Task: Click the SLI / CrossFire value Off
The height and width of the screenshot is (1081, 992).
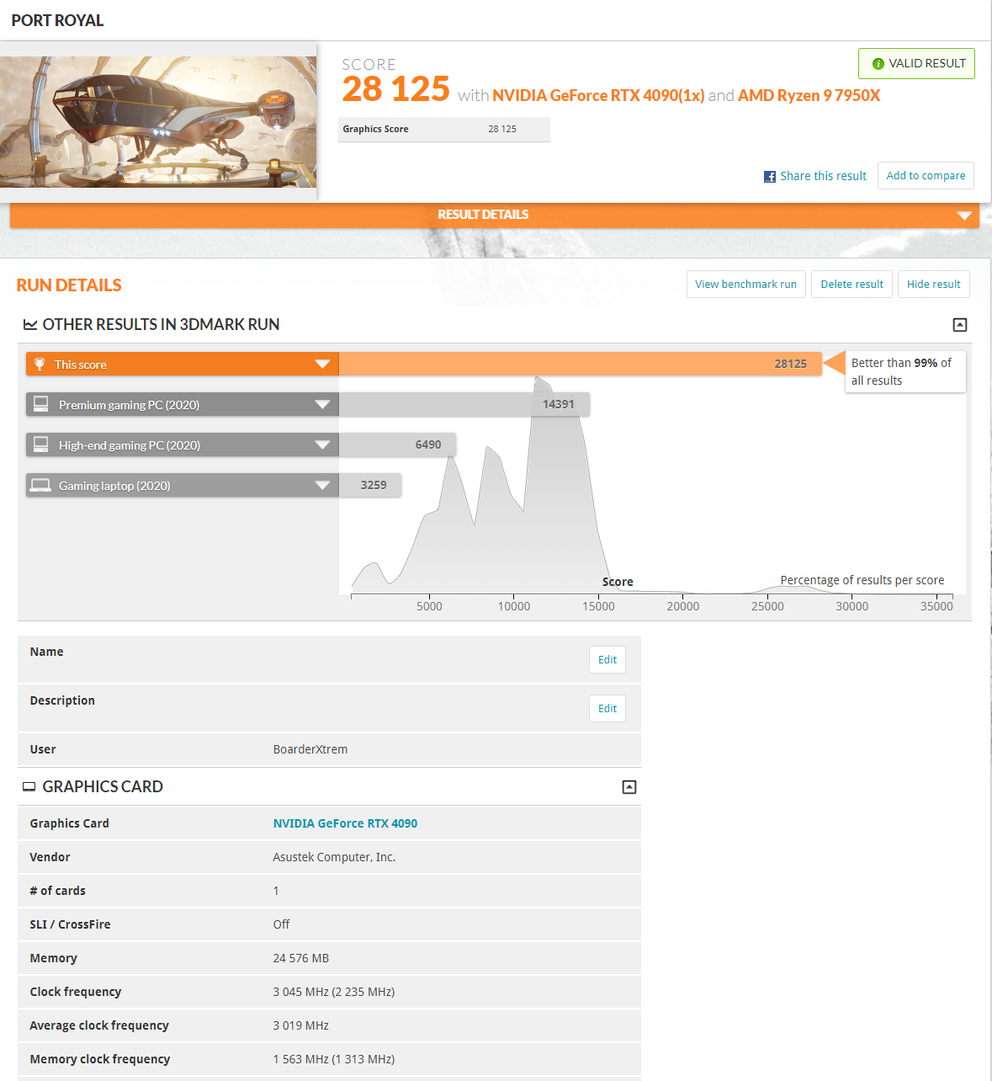Action: (281, 924)
